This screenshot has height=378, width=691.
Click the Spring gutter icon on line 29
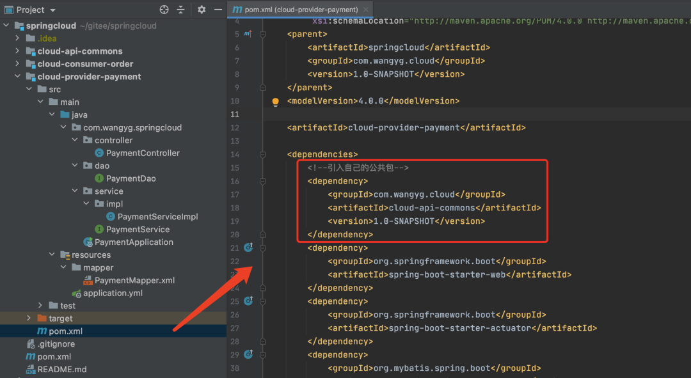[248, 354]
